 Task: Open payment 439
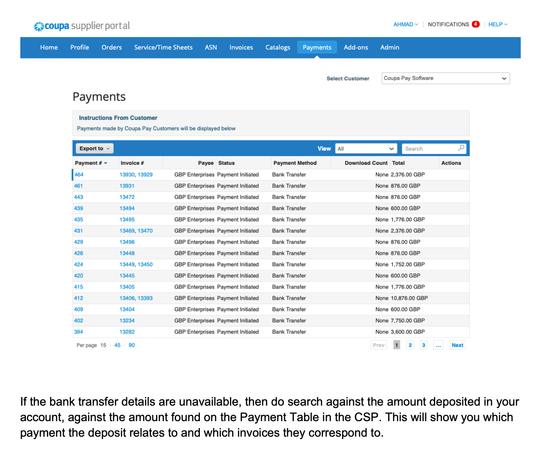(78, 208)
